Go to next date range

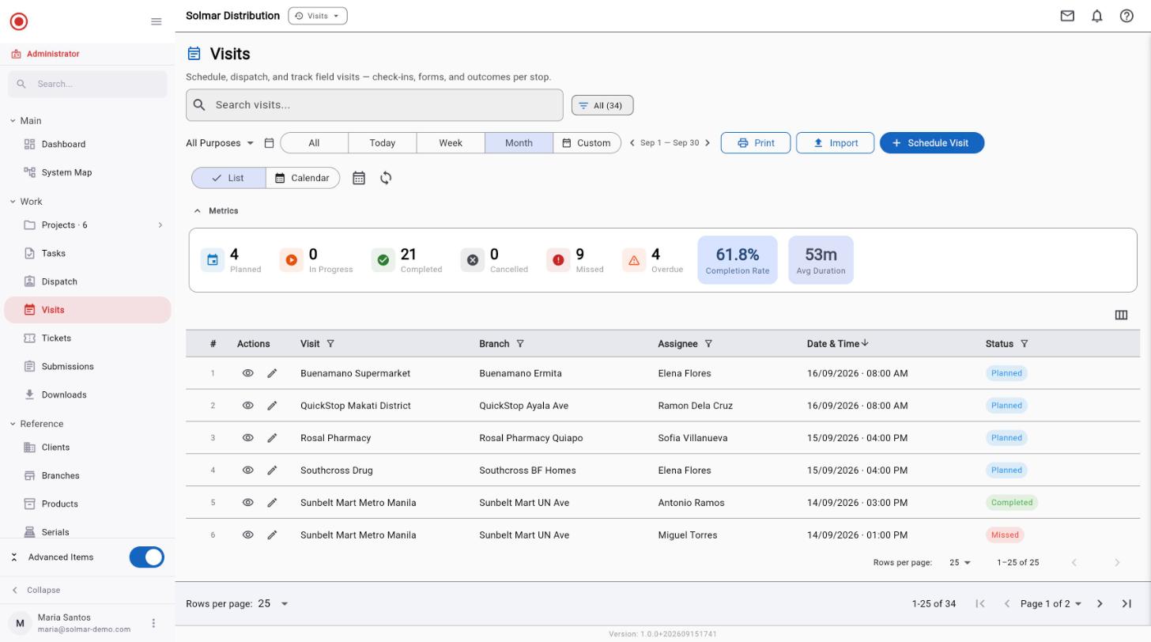click(708, 143)
